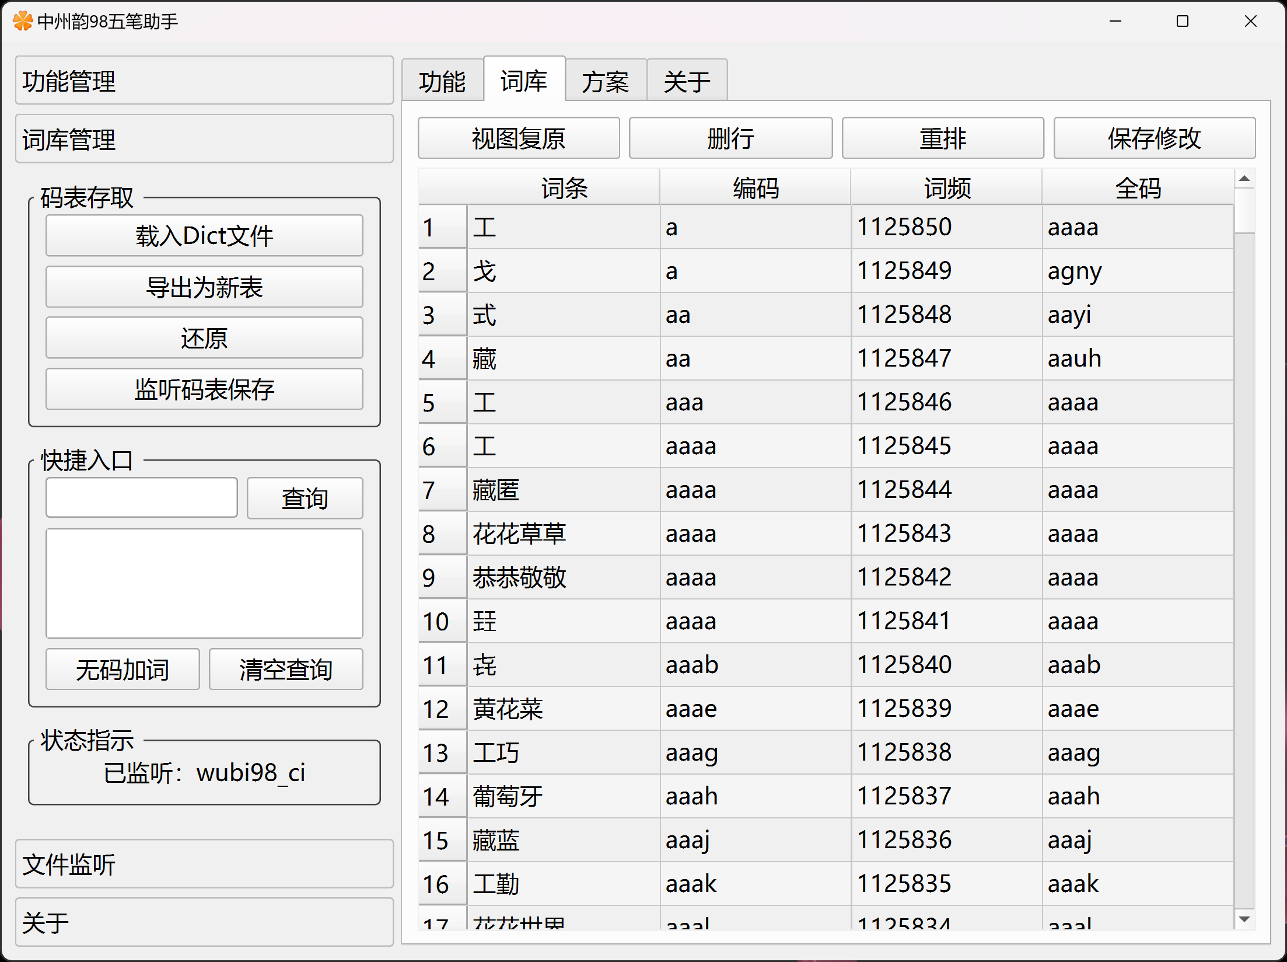Click 监听码表保存 button
Image resolution: width=1287 pixels, height=962 pixels.
[x=204, y=389]
